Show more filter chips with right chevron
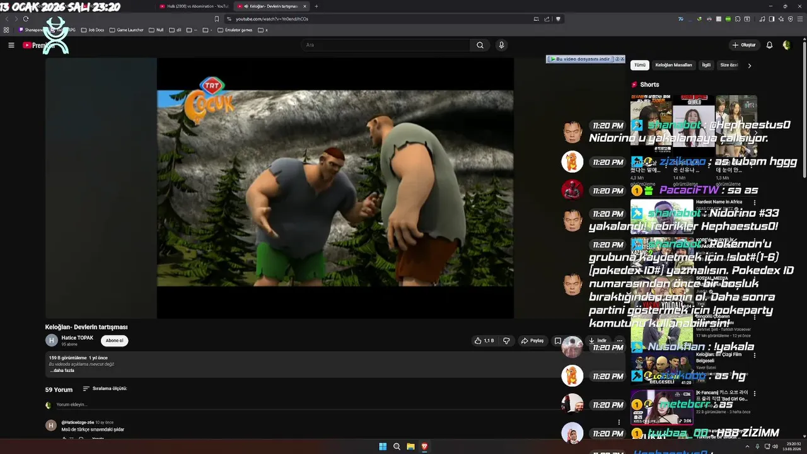This screenshot has height=454, width=807. [750, 65]
